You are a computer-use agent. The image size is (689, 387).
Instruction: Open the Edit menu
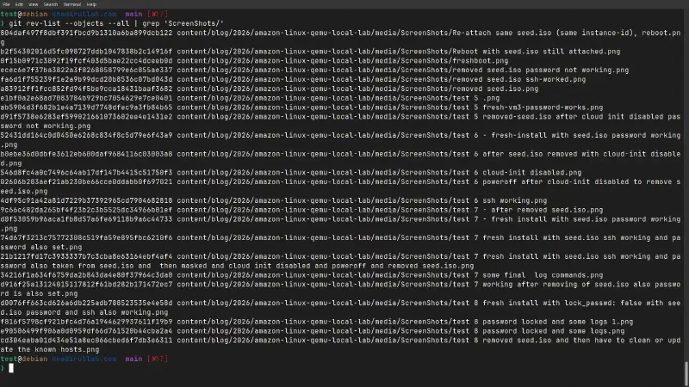[x=19, y=4]
